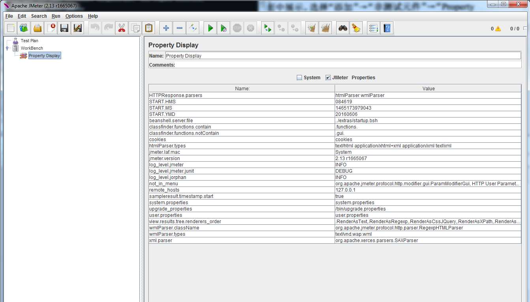Click the green Start run icon
Screen dimensions: 530x302
click(x=210, y=28)
